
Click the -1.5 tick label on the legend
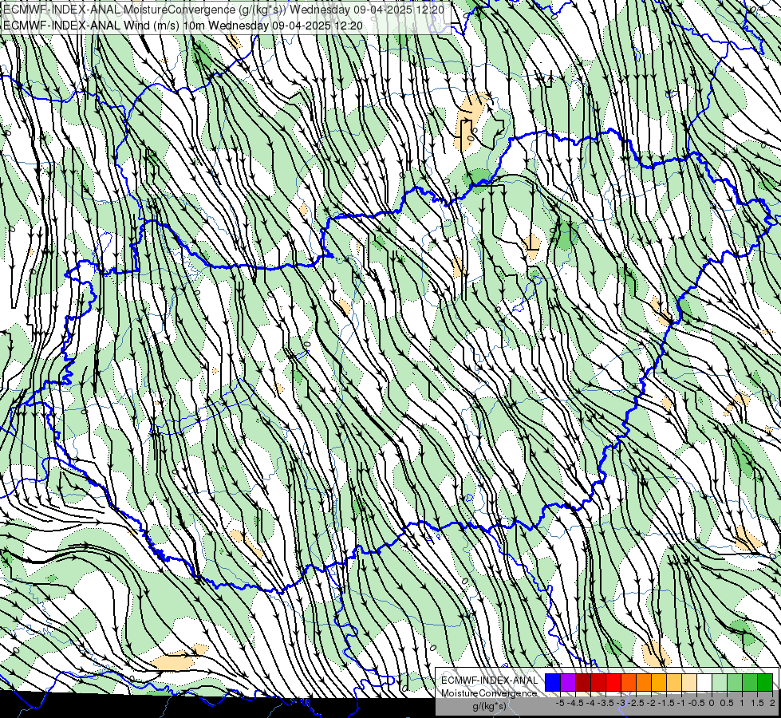click(x=666, y=703)
